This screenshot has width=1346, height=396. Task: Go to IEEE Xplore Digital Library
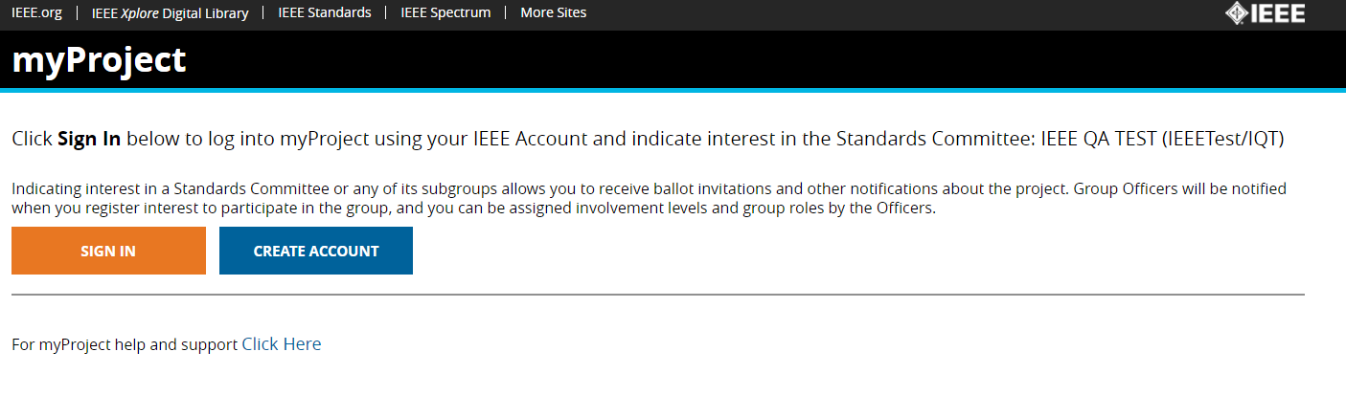170,13
